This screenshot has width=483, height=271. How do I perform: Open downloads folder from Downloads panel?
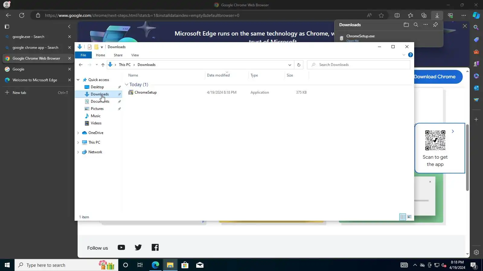[x=406, y=25]
